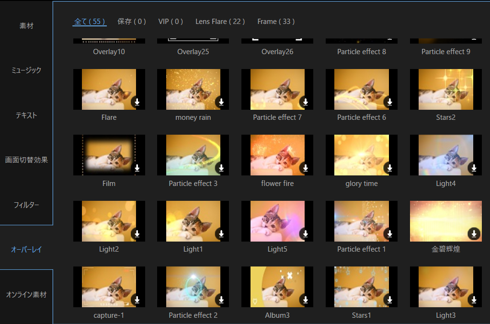Click the "Light1" label
The height and width of the screenshot is (324, 490).
(193, 249)
